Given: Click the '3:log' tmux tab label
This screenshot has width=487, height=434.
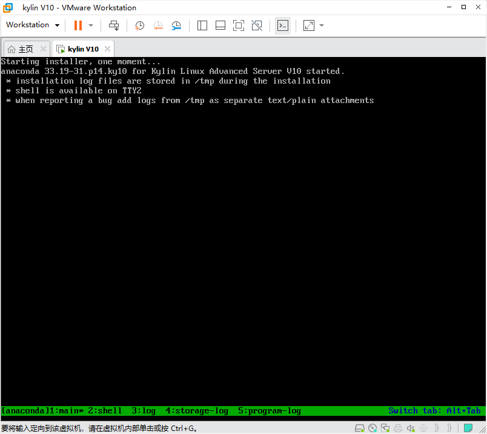Looking at the screenshot, I should [x=144, y=411].
